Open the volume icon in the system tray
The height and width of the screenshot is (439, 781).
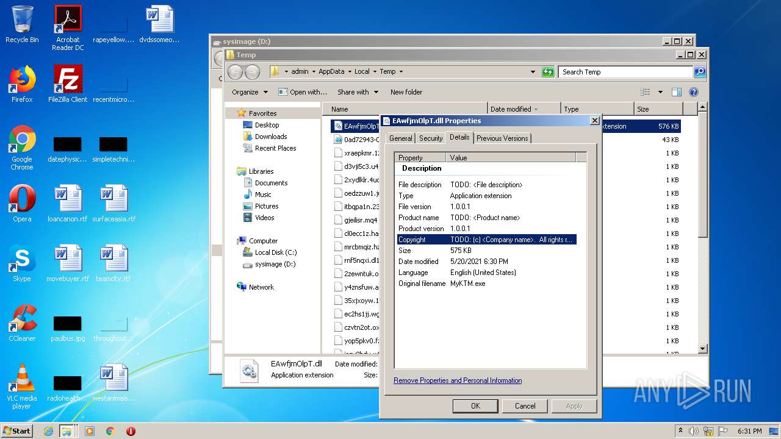pyautogui.click(x=694, y=431)
